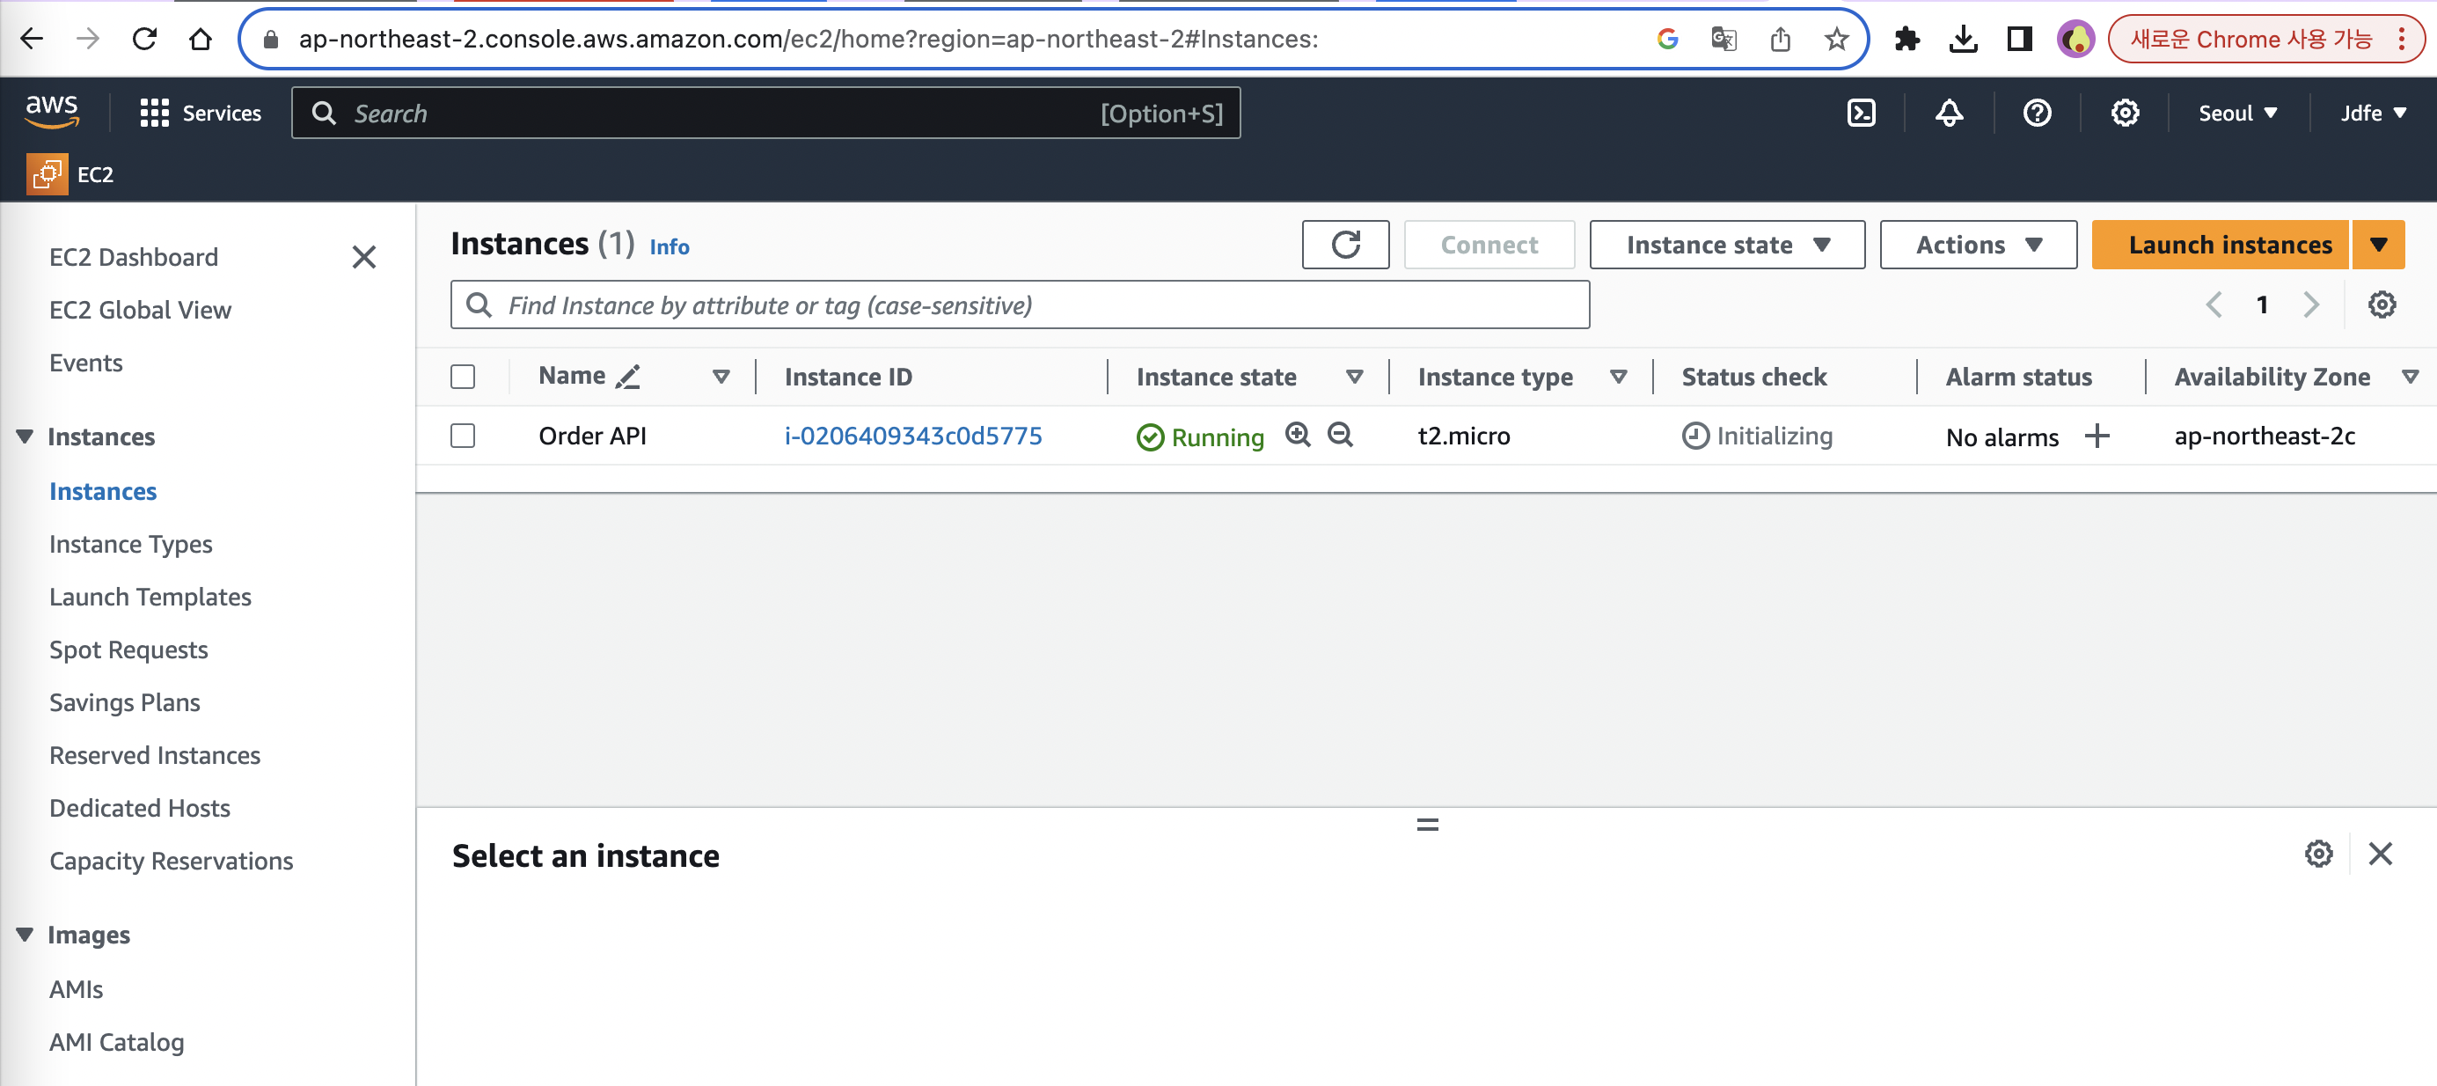Collapse the Instances sidebar section
This screenshot has height=1086, width=2437.
pyautogui.click(x=26, y=437)
